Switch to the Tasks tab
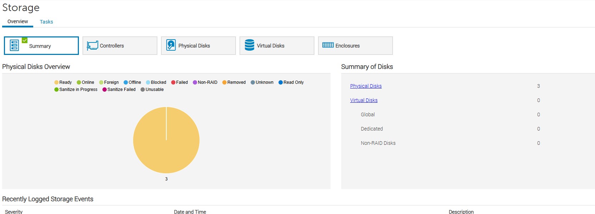This screenshot has width=595, height=214. [x=46, y=22]
